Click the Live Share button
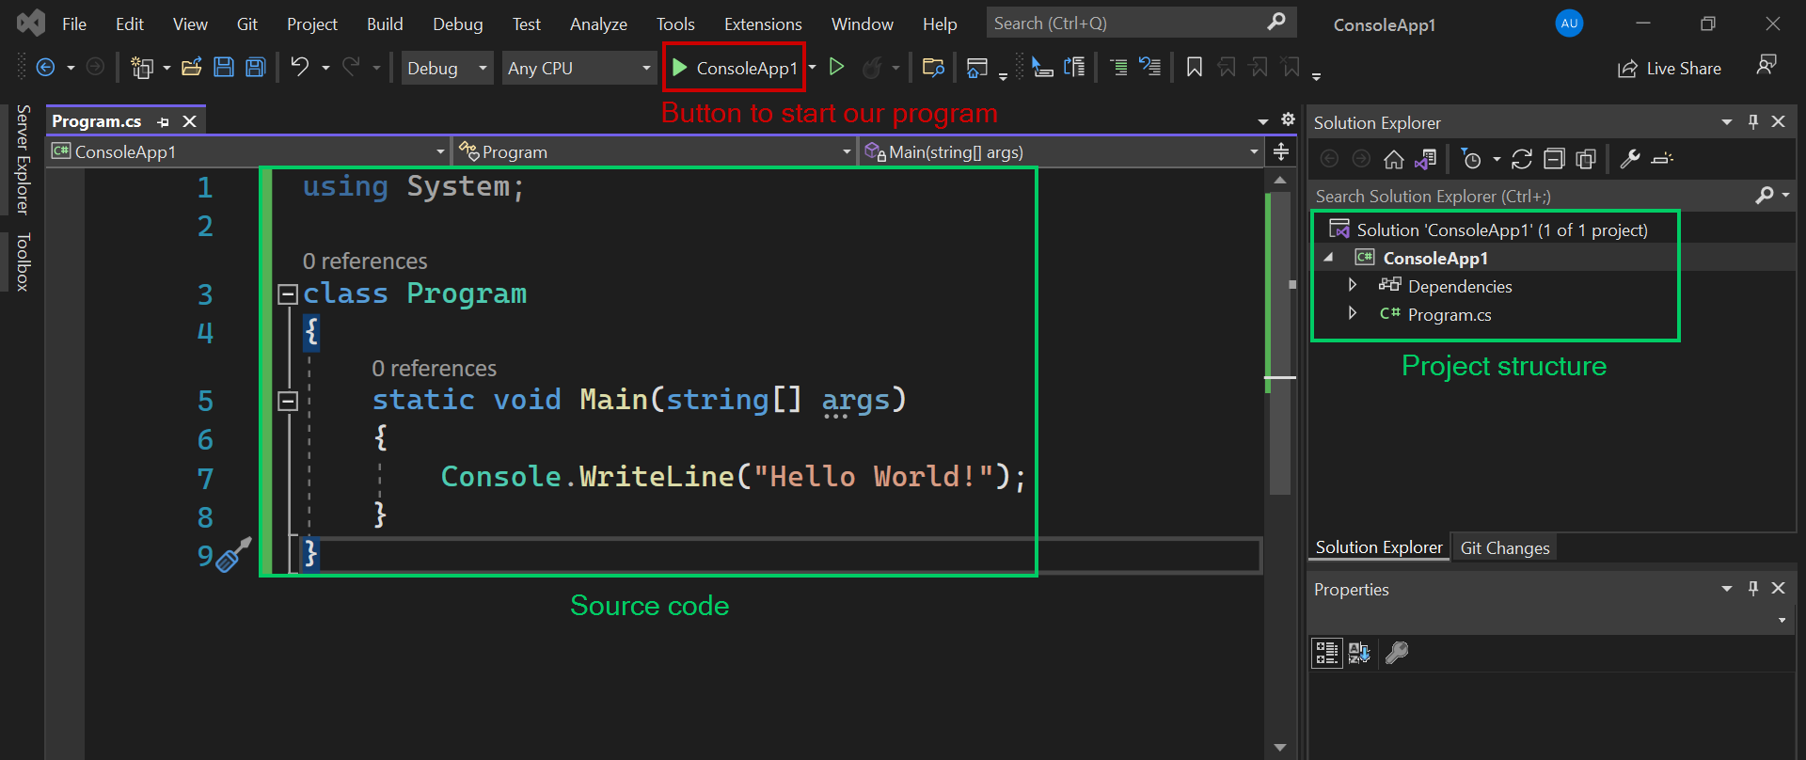 [x=1670, y=68]
